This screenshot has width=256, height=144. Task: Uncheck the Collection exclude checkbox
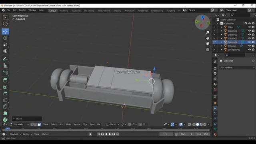(x=246, y=23)
